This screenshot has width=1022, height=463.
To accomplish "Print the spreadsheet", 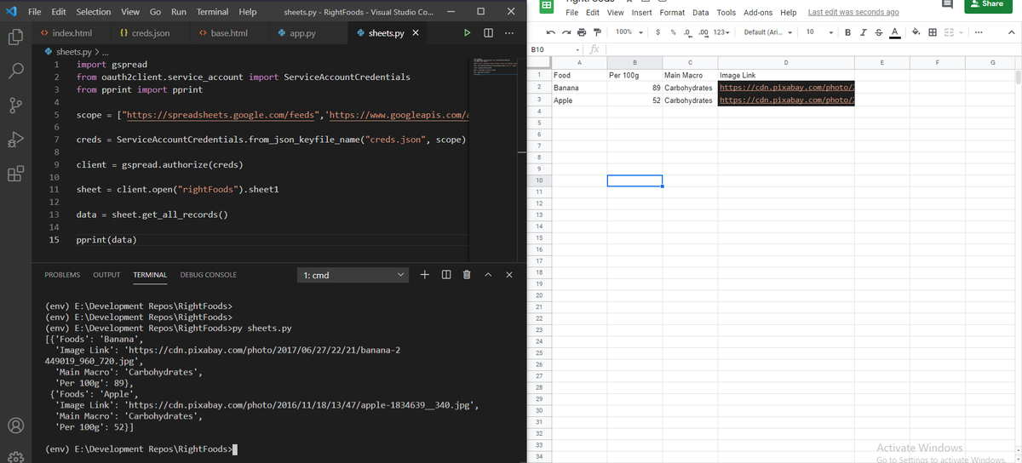I will click(x=582, y=31).
